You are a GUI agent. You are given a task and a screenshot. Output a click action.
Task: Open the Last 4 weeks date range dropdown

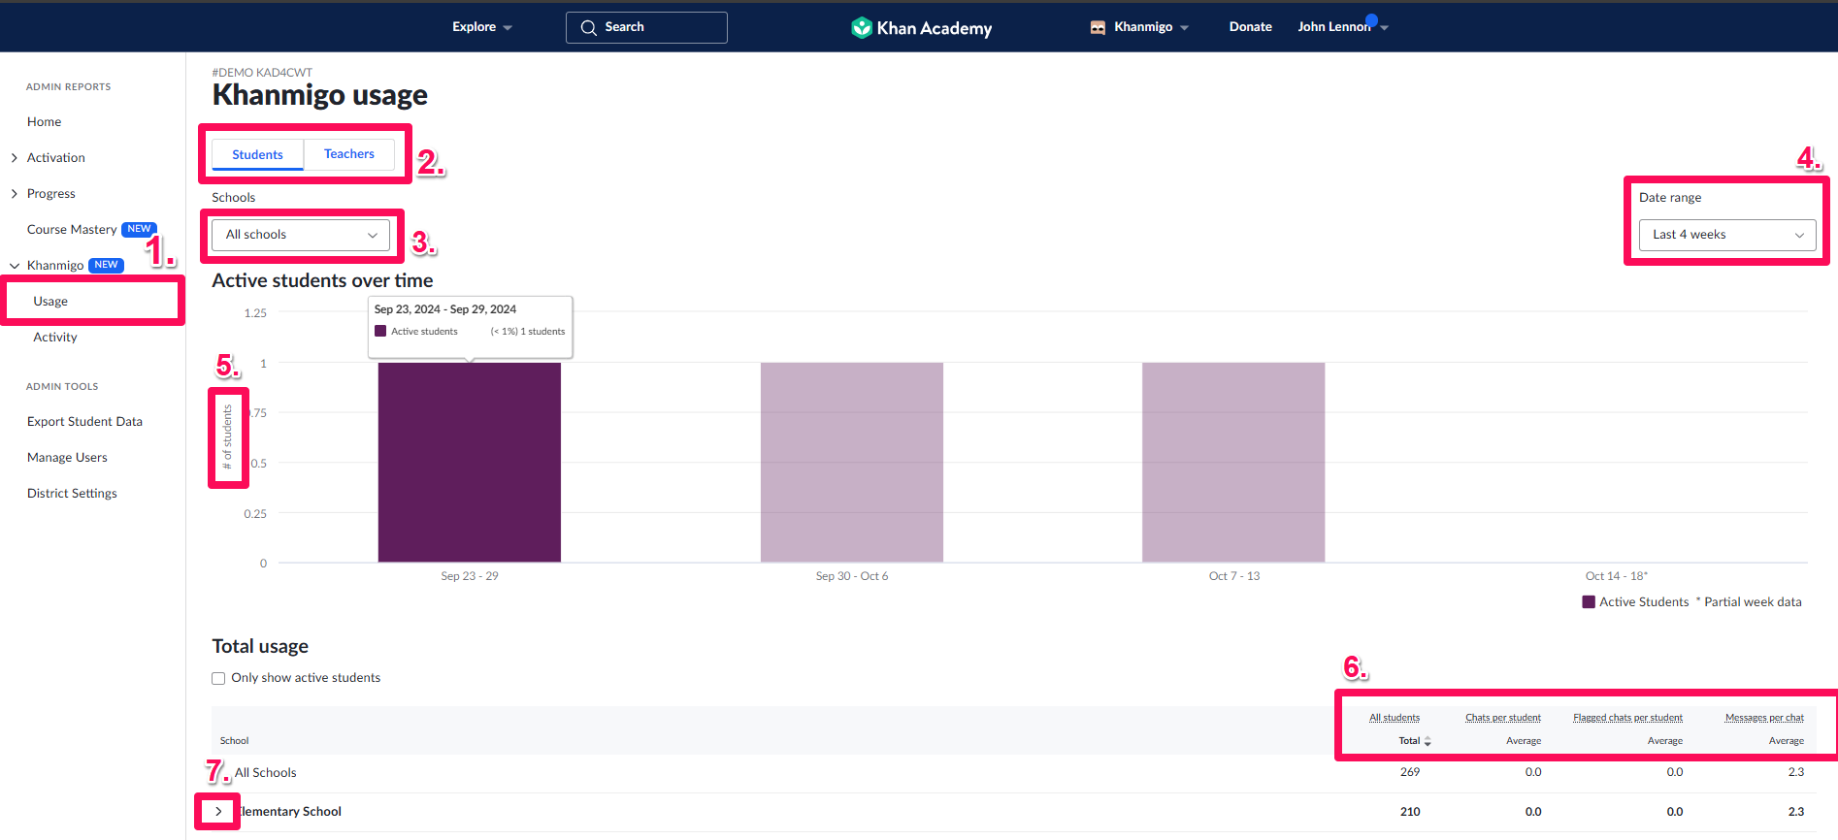click(x=1727, y=235)
